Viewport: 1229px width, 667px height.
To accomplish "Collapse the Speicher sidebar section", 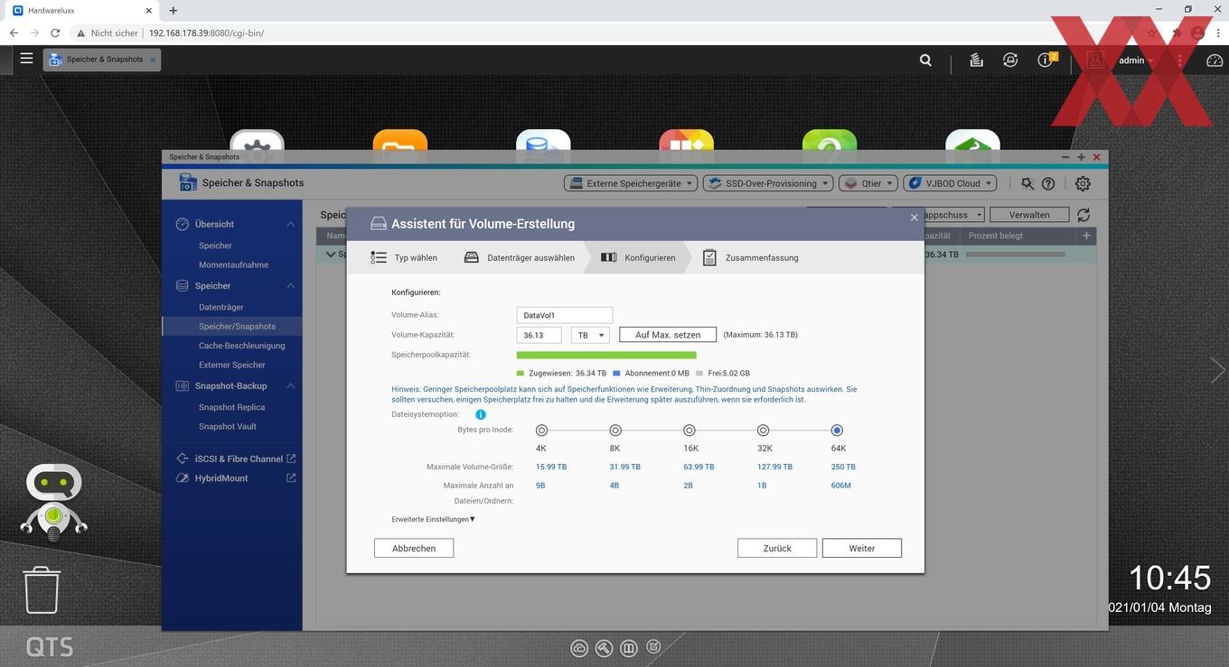I will [290, 286].
